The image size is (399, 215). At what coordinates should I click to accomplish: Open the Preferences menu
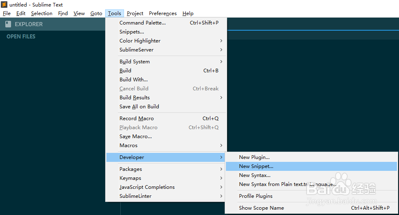coord(163,13)
